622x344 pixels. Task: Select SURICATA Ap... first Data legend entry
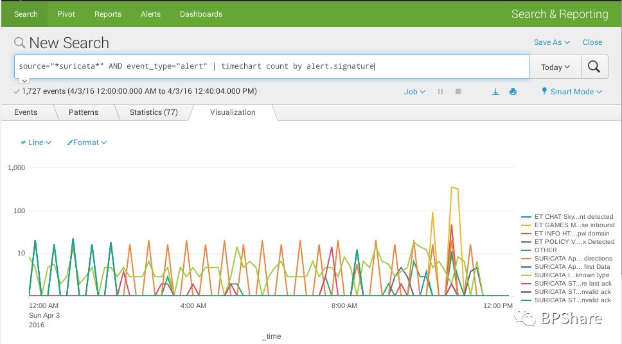coord(565,267)
